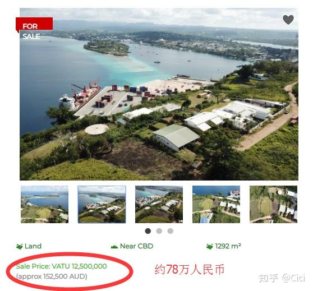313x291 pixels.
Task: Select the first carousel page dot
Action: coord(148,231)
